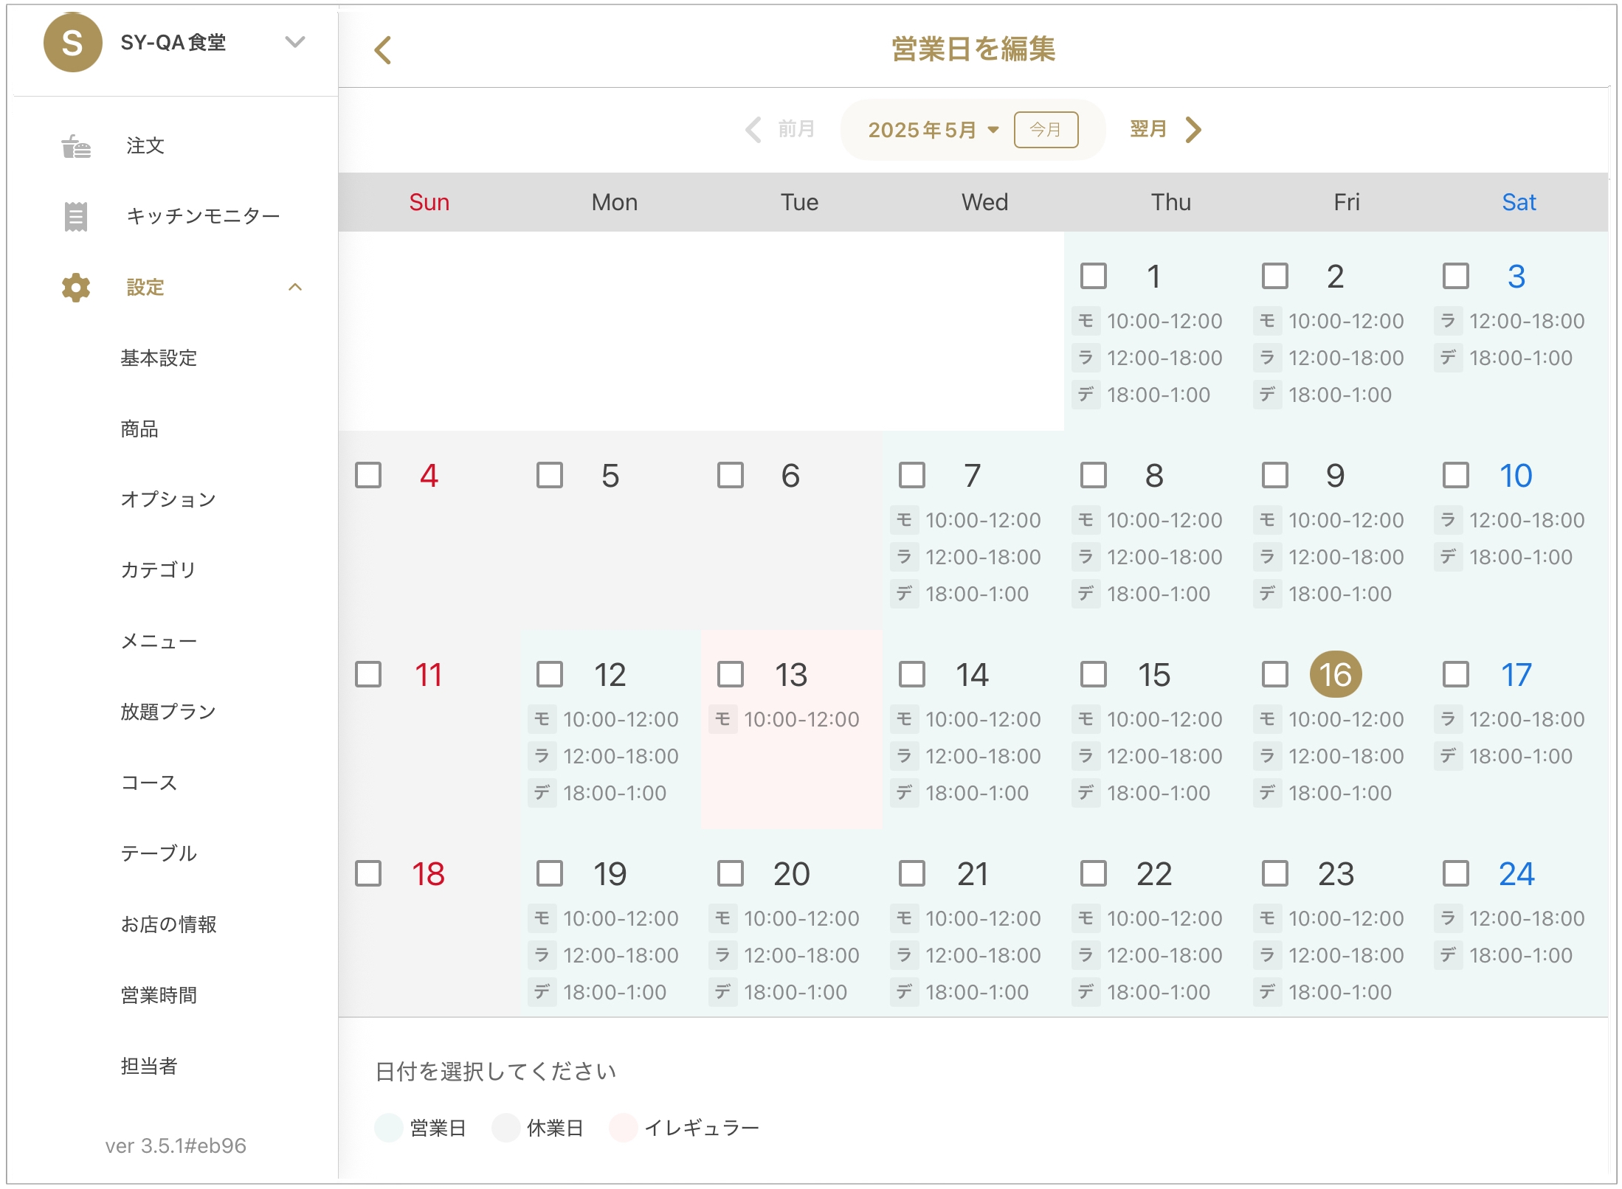Click the next month arrow icon

click(1193, 130)
